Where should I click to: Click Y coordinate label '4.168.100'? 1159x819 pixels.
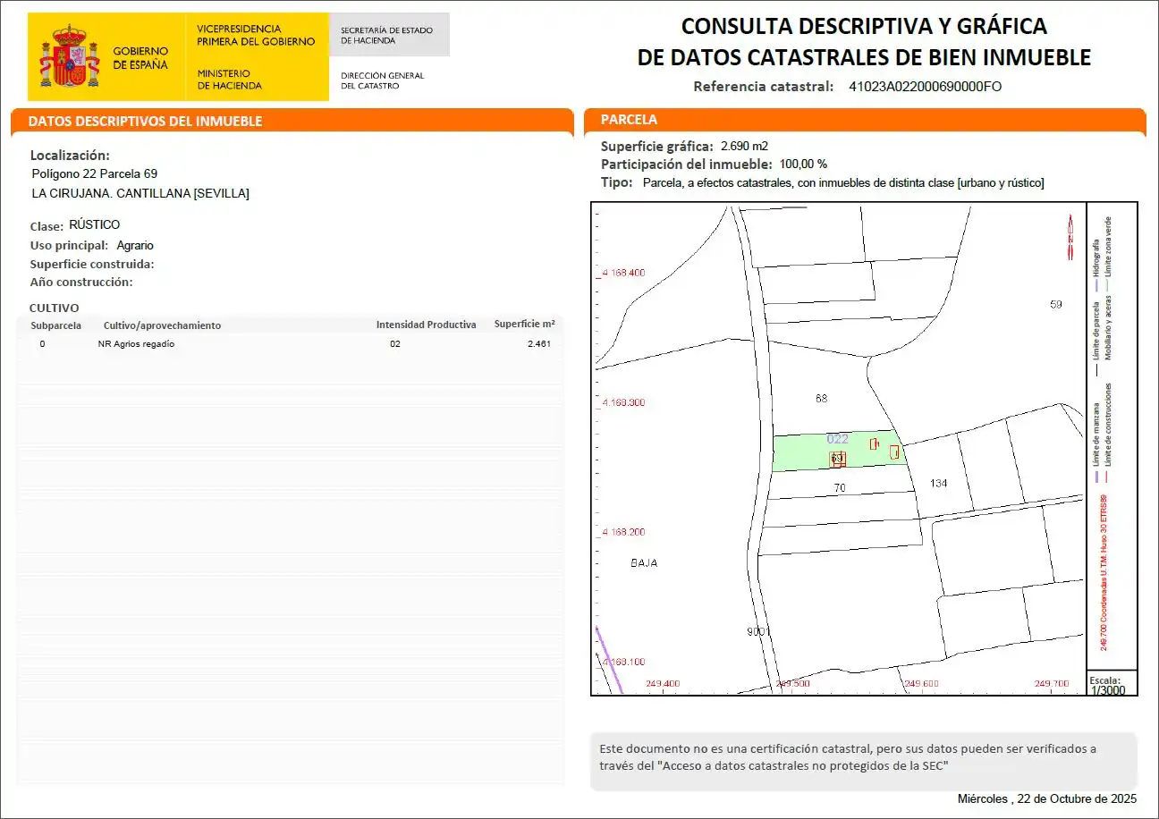tap(622, 662)
